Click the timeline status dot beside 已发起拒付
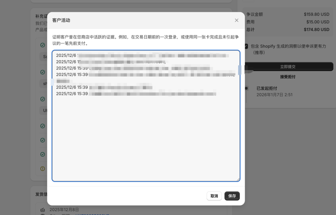Image resolution: width=336 pixels, height=215 pixels. [247, 88]
